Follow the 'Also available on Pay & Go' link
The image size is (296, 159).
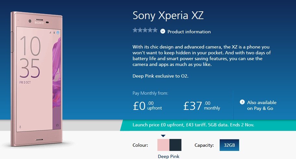[262, 105]
